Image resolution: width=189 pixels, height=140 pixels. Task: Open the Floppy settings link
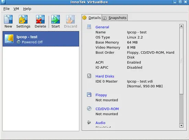(x=101, y=95)
